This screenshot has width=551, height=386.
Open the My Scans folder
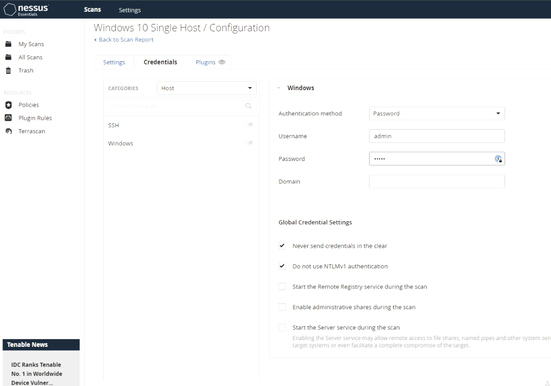pos(30,44)
